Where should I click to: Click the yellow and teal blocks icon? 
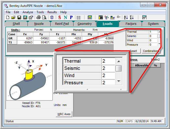[x=112, y=17]
